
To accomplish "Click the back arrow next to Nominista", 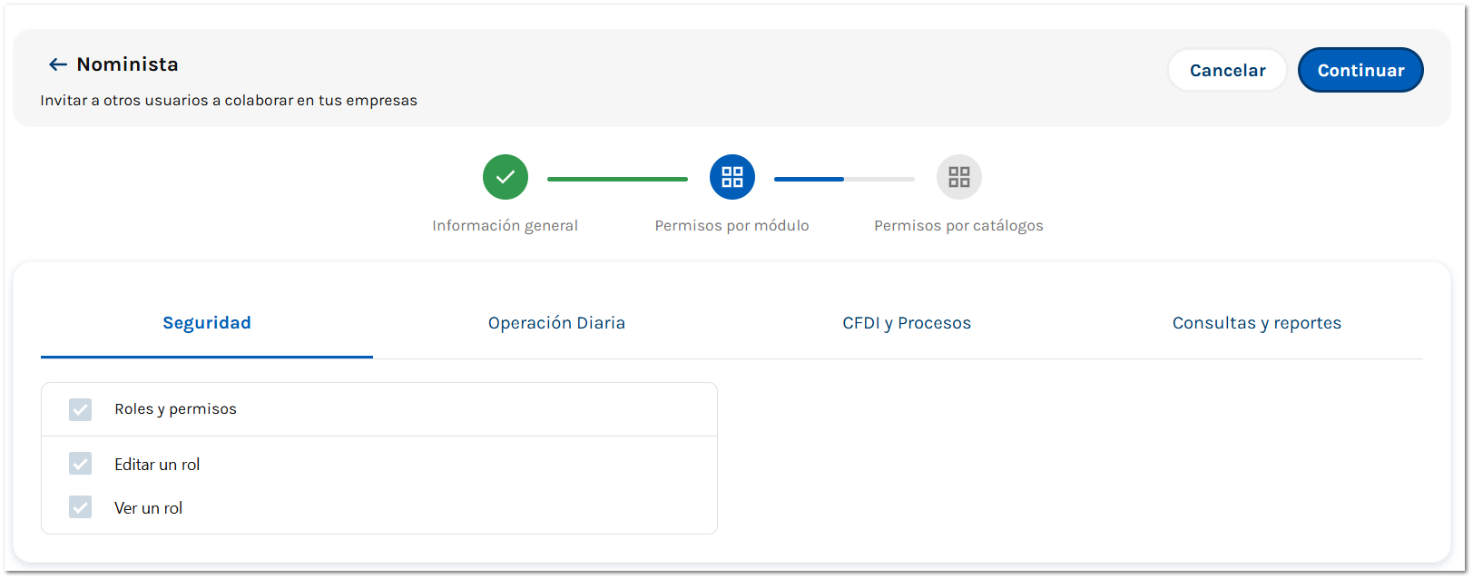I will tap(58, 64).
